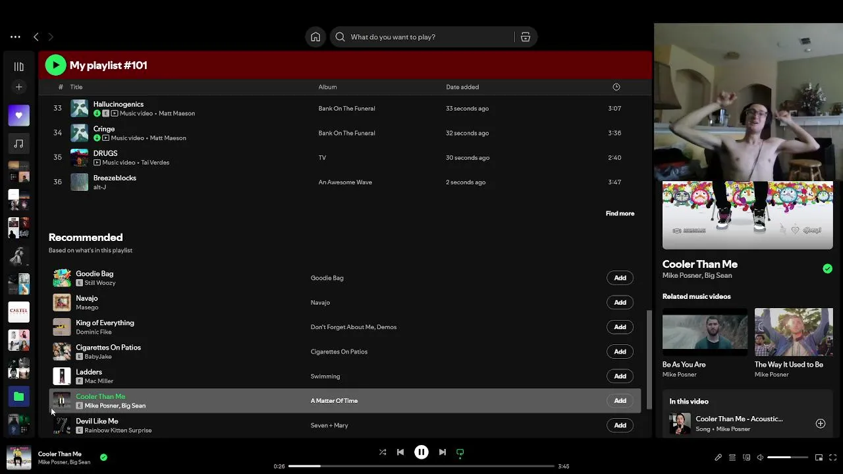Pause playback in player bar

tap(421, 452)
